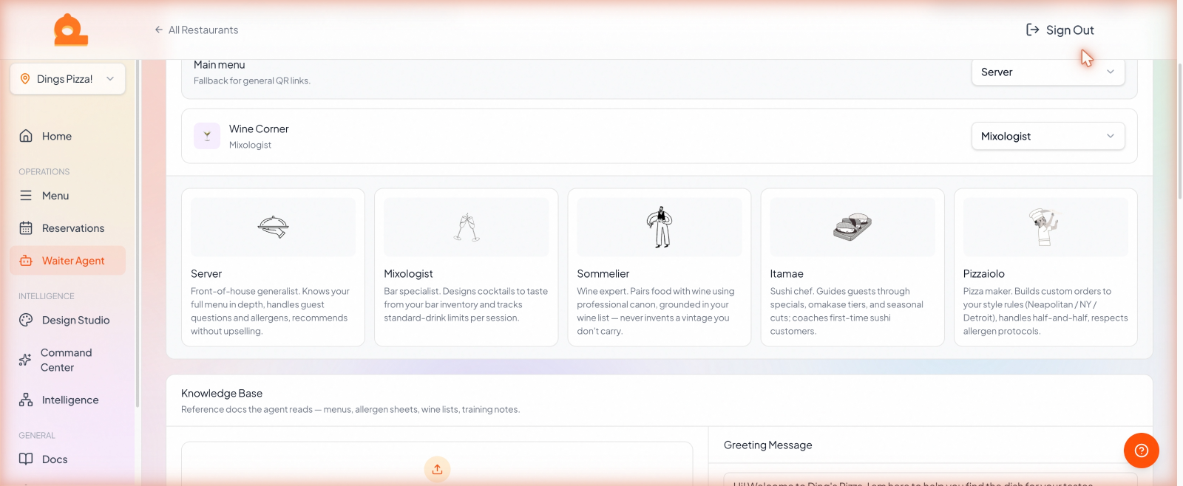
Task: Click the OPERATIONS section label
Action: pos(44,171)
